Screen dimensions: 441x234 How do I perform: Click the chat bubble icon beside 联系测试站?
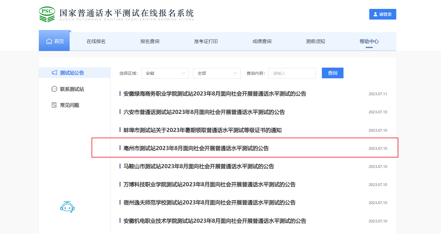(x=54, y=89)
